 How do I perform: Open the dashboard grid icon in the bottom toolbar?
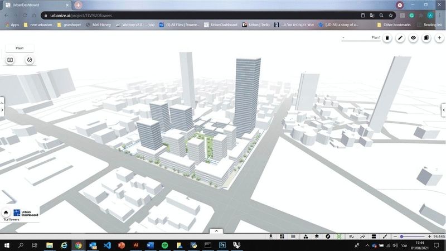point(282,236)
